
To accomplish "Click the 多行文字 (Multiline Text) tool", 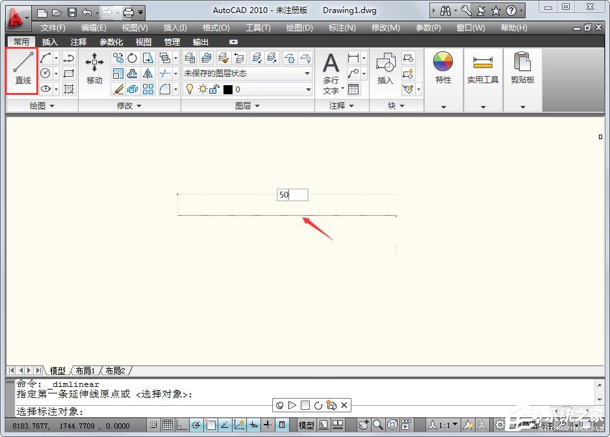I will 331,68.
